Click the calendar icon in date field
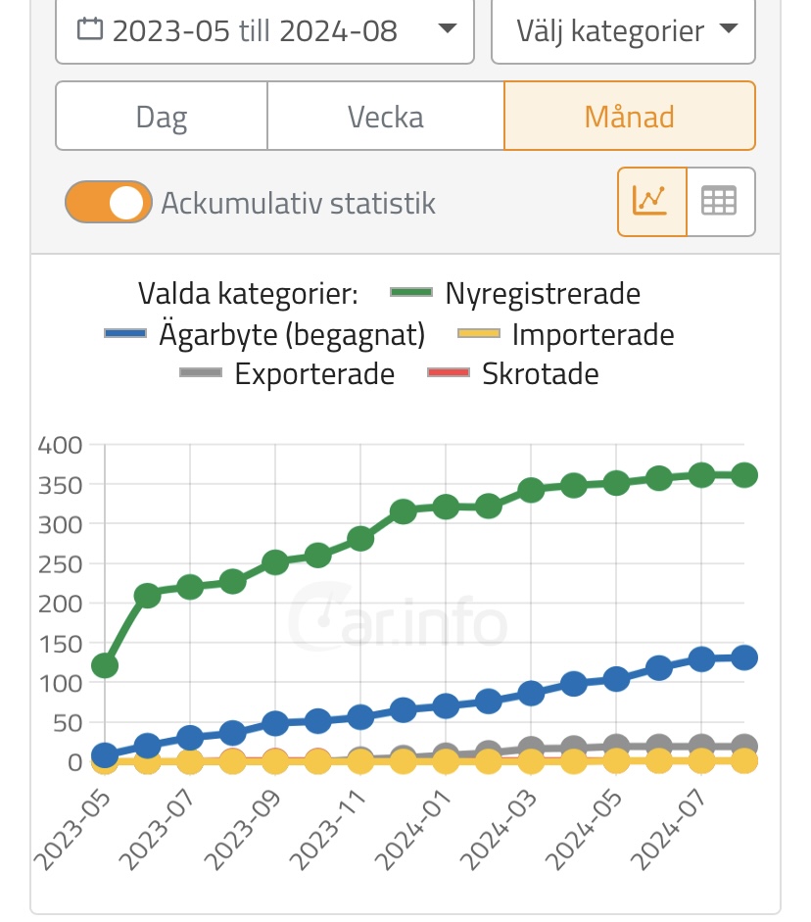 coord(89,29)
